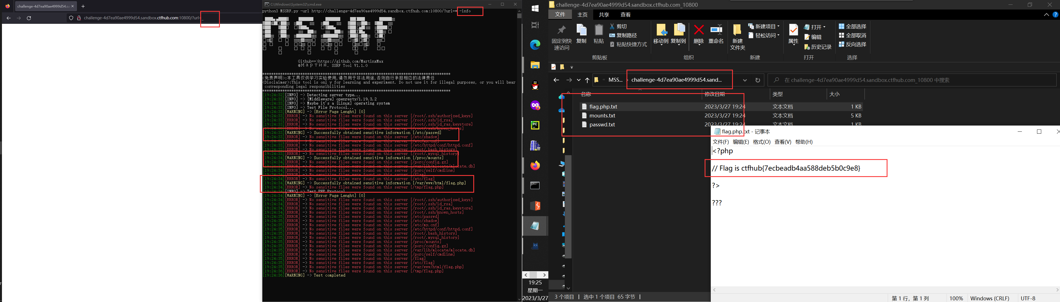This screenshot has height=302, width=1060.
Task: Reload the page in the browser
Action: coord(29,18)
